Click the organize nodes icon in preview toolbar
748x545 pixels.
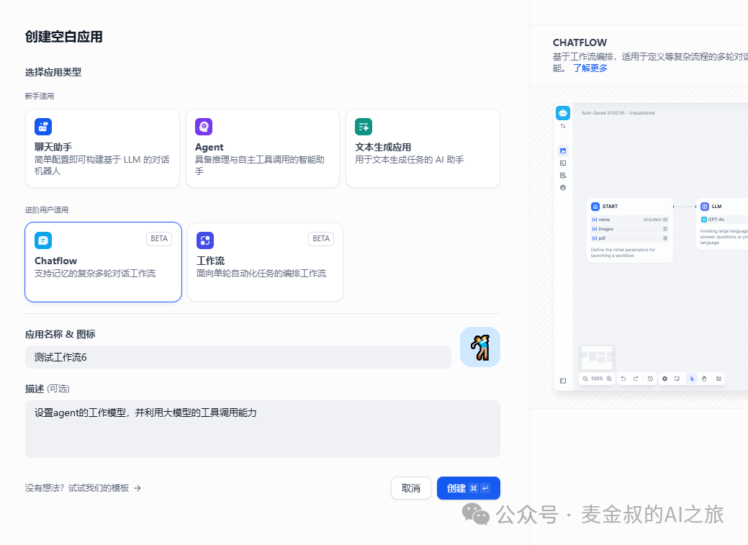(718, 379)
